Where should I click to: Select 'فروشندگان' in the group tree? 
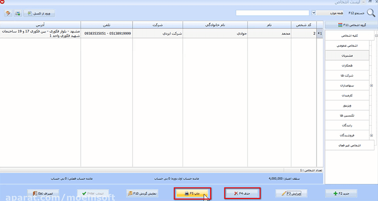(x=347, y=136)
